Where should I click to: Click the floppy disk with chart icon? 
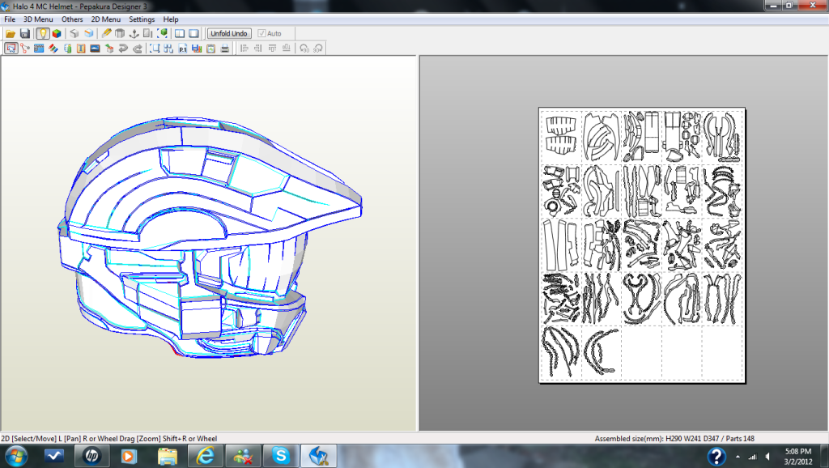(197, 48)
